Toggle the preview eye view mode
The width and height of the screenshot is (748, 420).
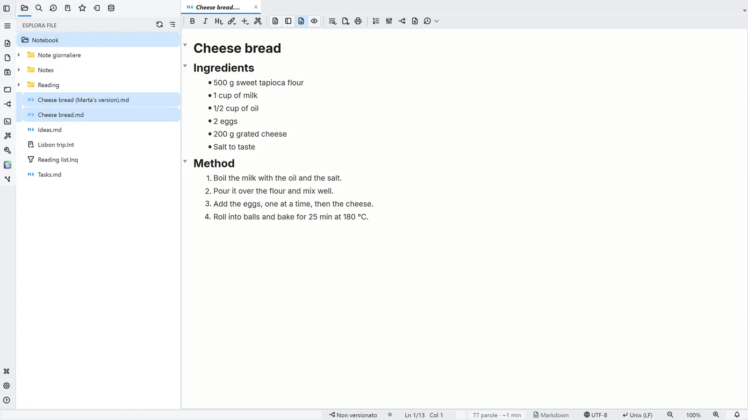coord(314,21)
